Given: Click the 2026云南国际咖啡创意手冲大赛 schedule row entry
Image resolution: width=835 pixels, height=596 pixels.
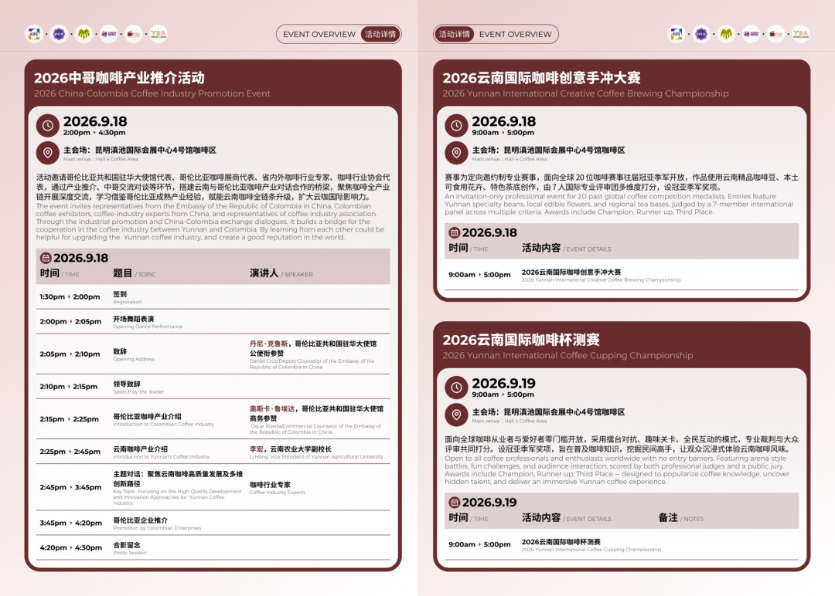Looking at the screenshot, I should pos(601,276).
